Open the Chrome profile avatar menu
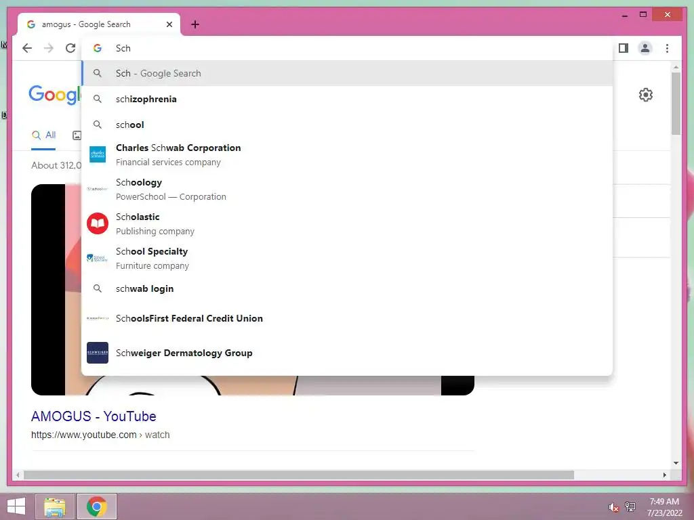Image resolution: width=694 pixels, height=520 pixels. pos(645,48)
